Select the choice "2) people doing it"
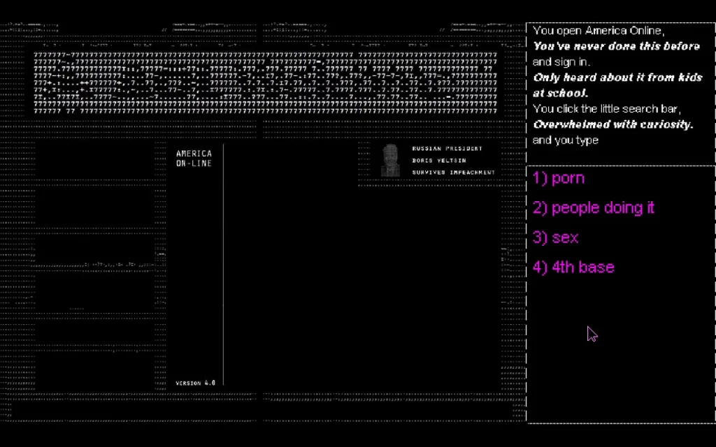Screen dimensions: 716x447 (593, 208)
